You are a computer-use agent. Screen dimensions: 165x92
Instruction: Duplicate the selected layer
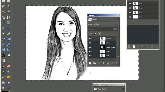click(108, 63)
